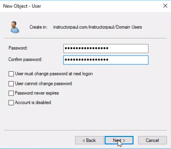Tick the User cannot change password checkbox
This screenshot has width=171, height=149.
click(11, 84)
